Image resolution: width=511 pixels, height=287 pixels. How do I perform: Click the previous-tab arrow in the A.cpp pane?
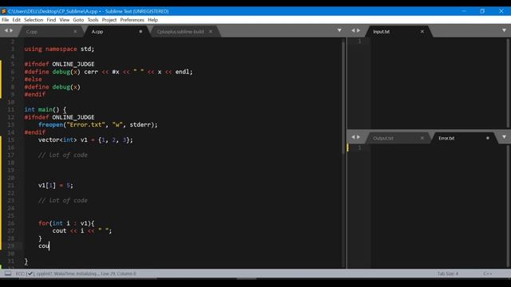coord(6,30)
